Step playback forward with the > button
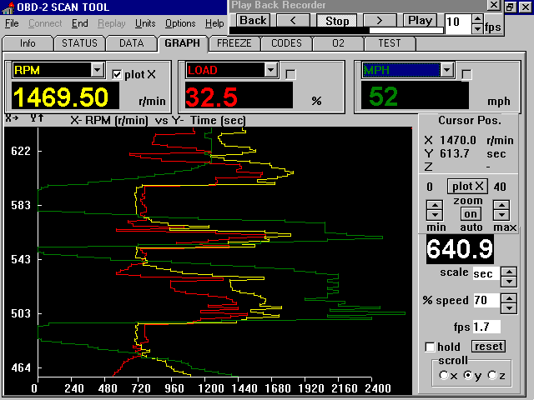 pos(379,20)
